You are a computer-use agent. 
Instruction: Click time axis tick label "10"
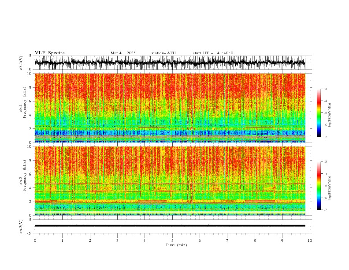[310, 240]
